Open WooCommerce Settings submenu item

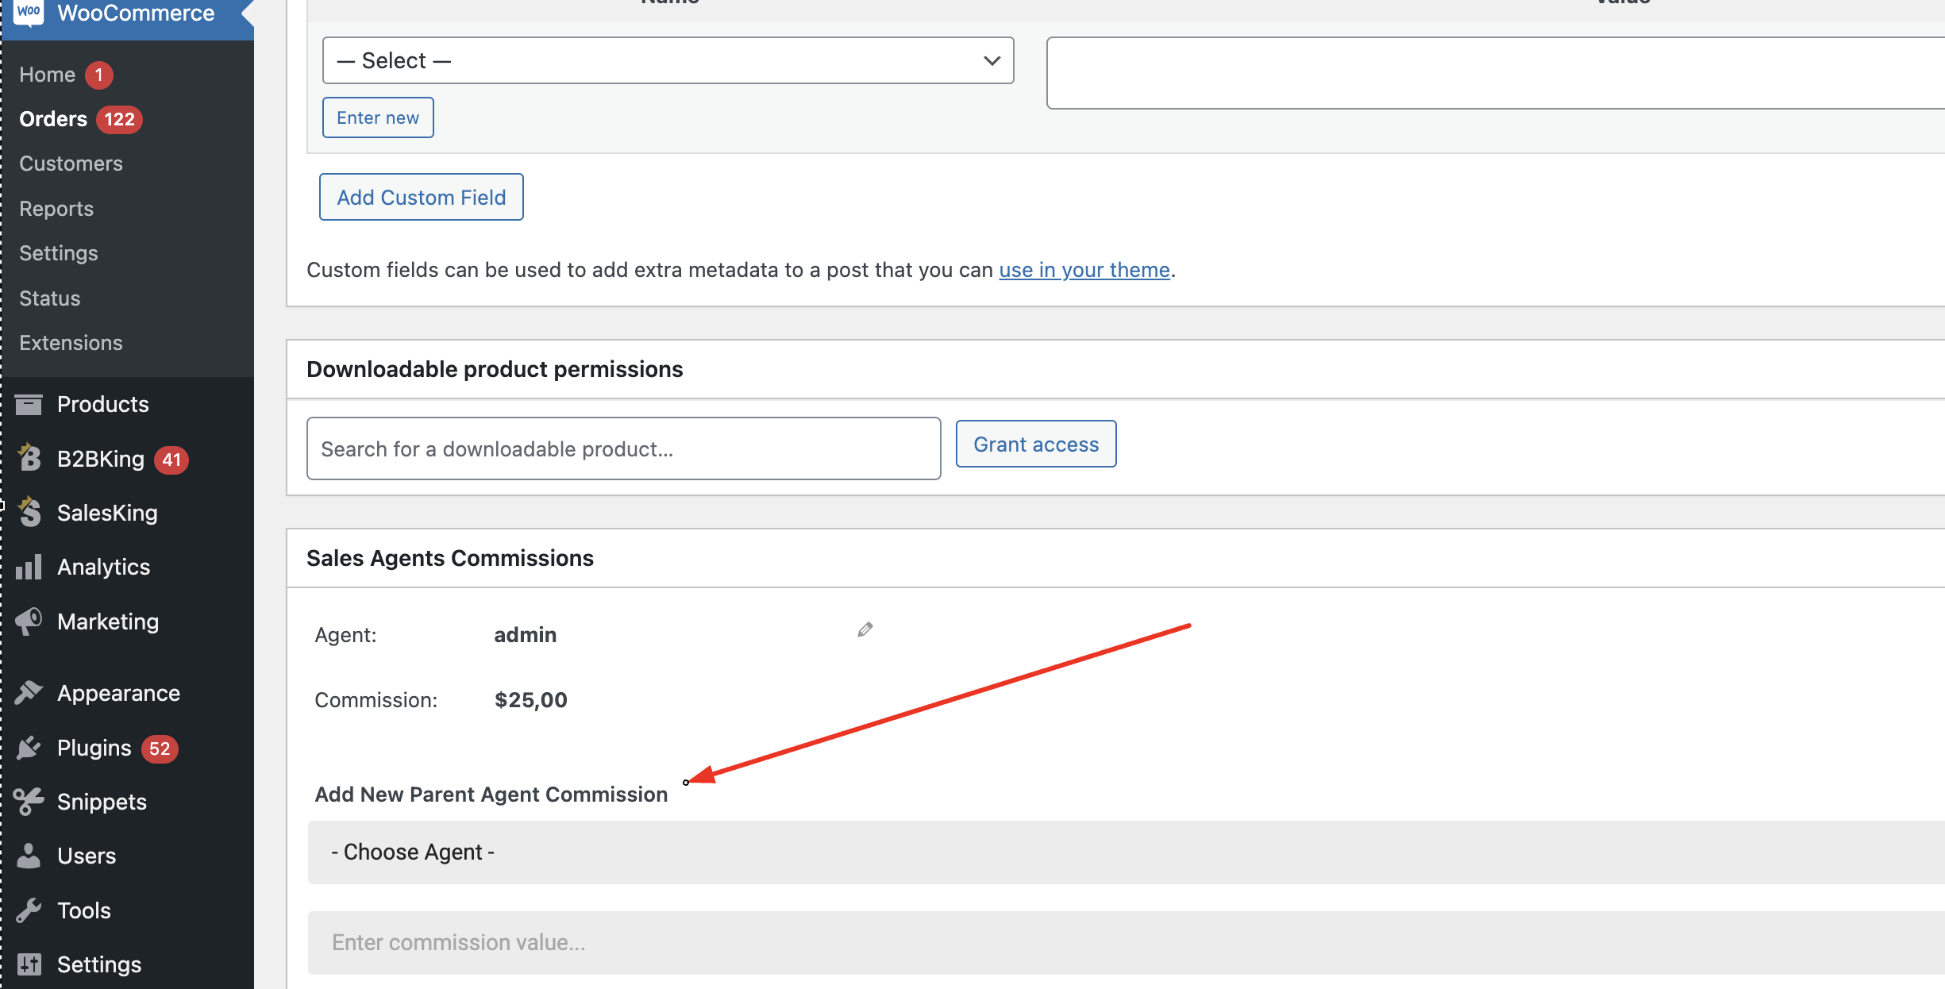click(59, 253)
